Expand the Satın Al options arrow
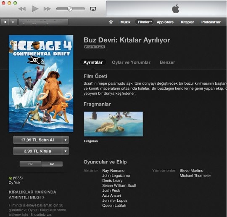This screenshot has height=217, width=227. [66, 140]
